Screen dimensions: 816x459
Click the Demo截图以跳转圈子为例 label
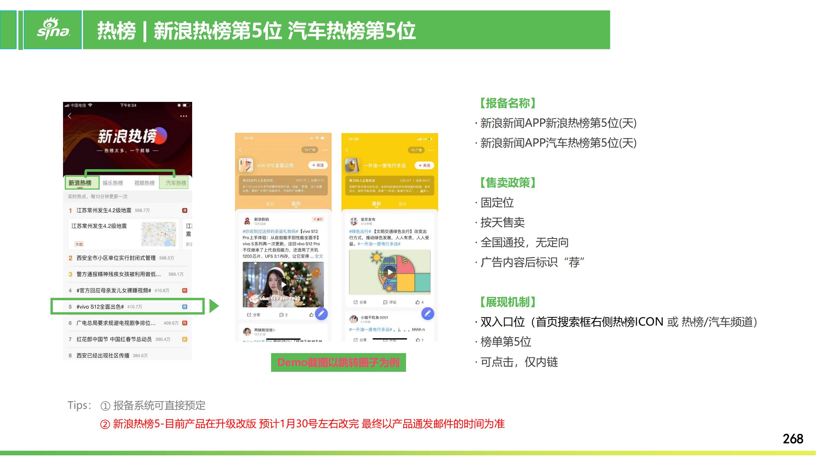pyautogui.click(x=338, y=362)
